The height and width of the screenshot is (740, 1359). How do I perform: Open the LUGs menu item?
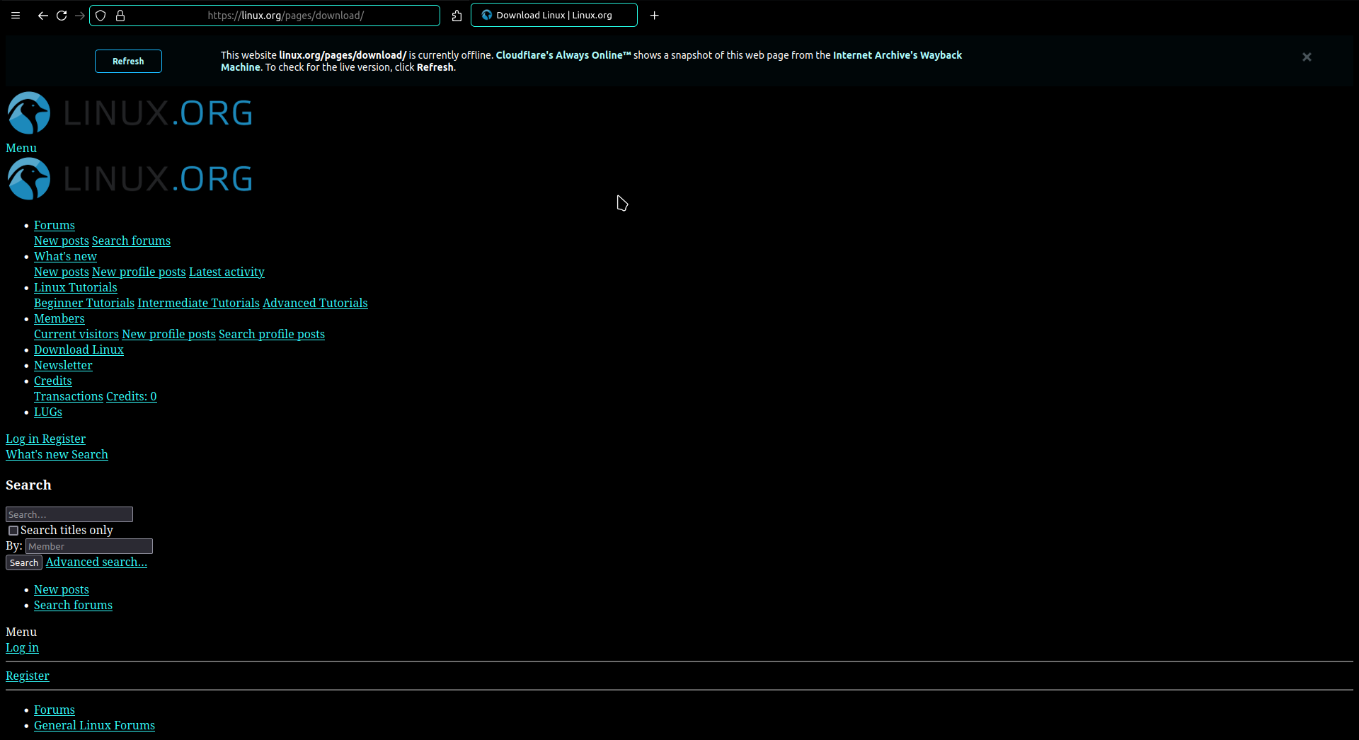point(48,412)
